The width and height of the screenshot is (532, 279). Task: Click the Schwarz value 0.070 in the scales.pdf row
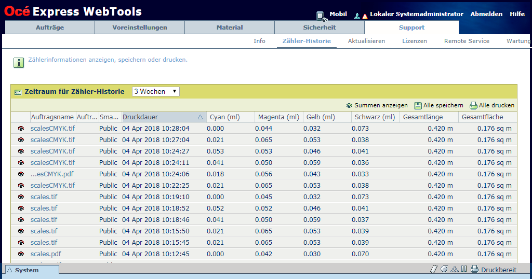tap(361, 254)
